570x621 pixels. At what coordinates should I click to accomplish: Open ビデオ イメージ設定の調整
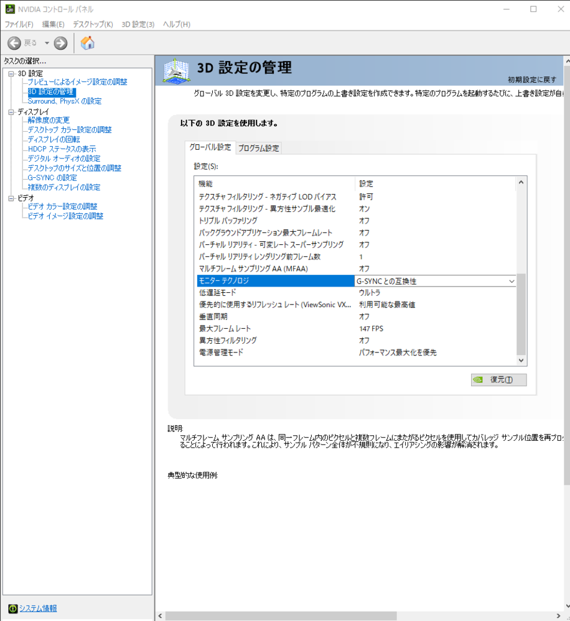click(x=65, y=216)
